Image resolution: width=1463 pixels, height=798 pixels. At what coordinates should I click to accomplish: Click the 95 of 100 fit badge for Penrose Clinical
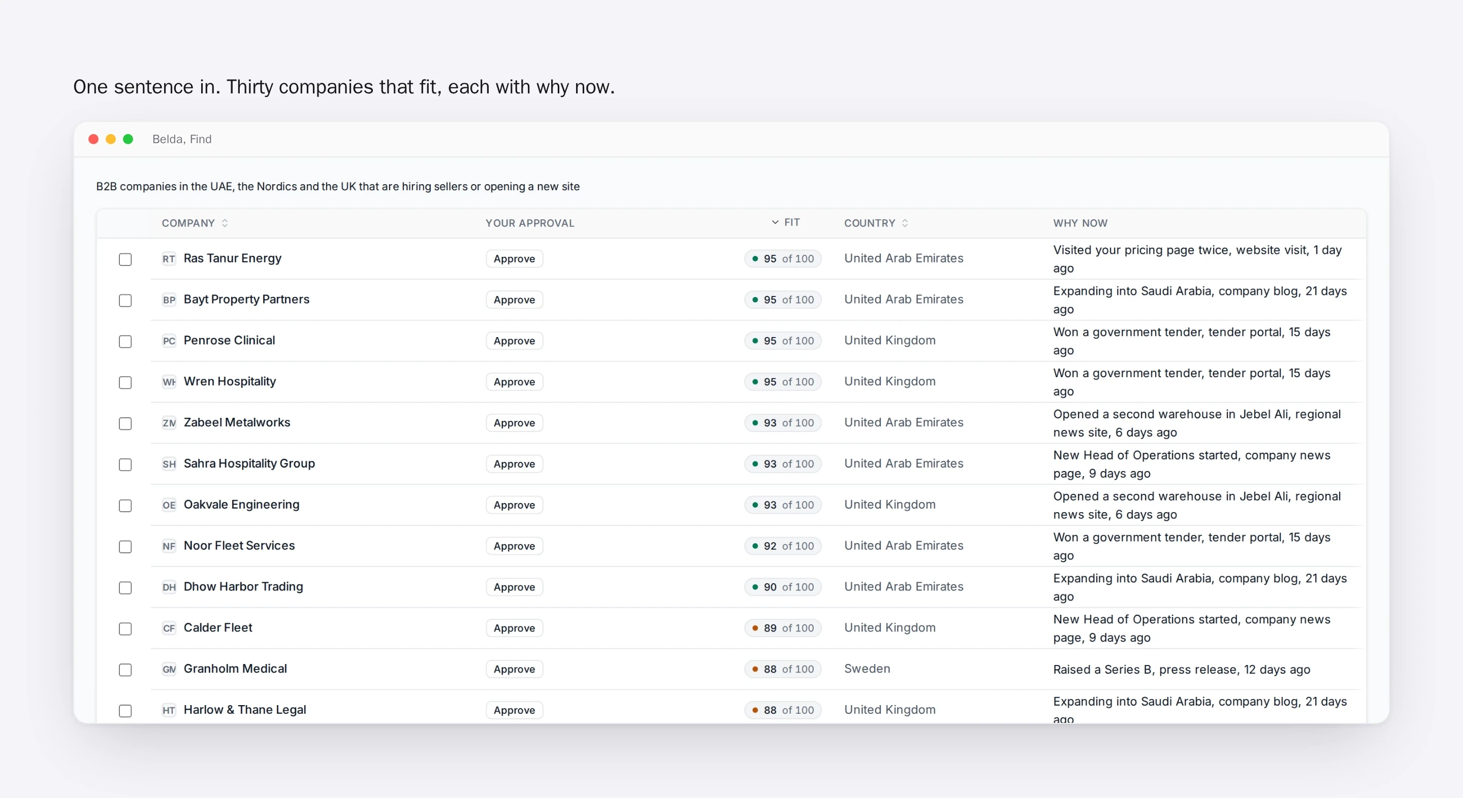click(783, 341)
